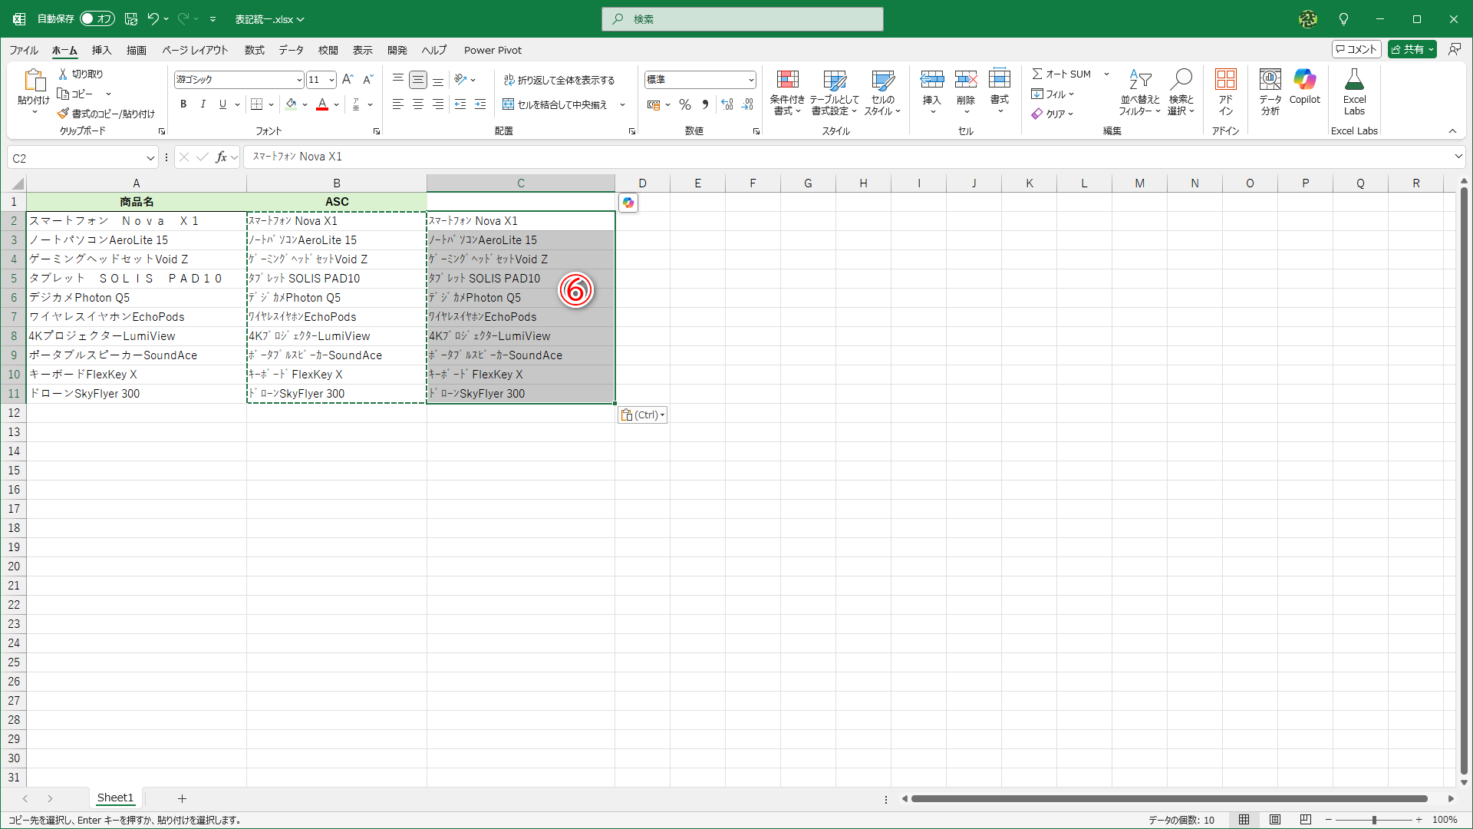Toggle bold formatting
Image resolution: width=1473 pixels, height=829 pixels.
[183, 104]
